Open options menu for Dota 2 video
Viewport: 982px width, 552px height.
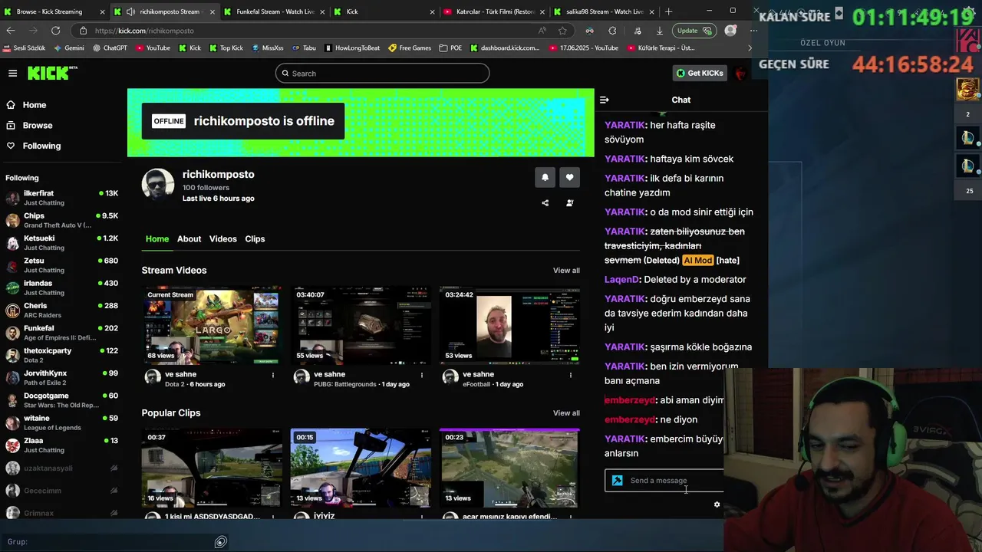[272, 375]
